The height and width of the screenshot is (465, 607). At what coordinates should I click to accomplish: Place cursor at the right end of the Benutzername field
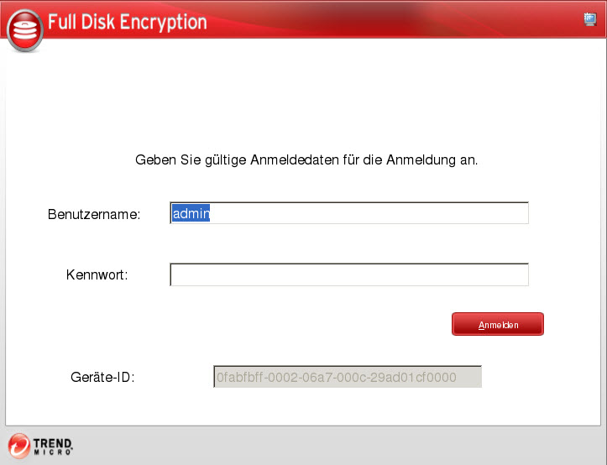coord(521,214)
